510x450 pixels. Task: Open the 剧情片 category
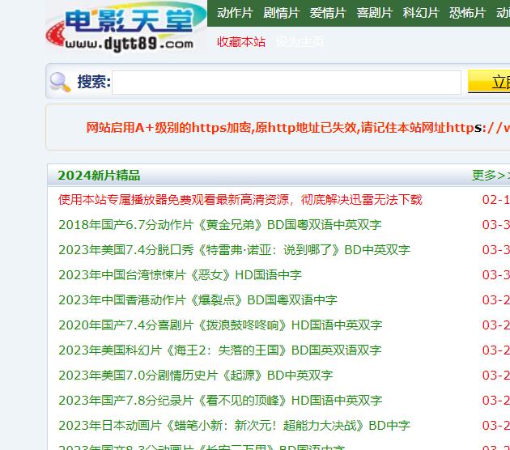click(x=282, y=13)
